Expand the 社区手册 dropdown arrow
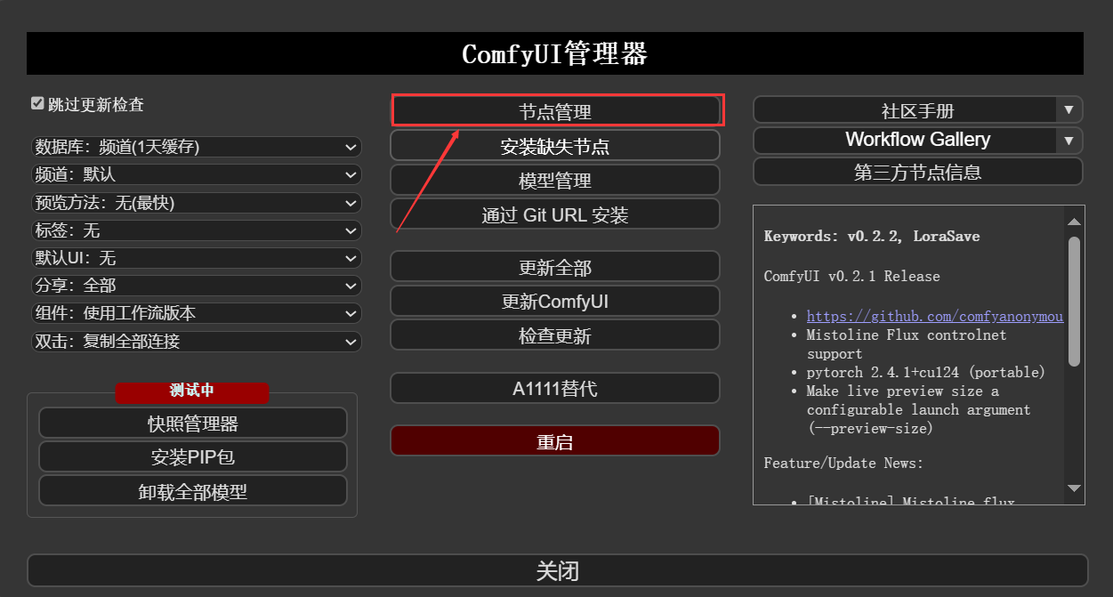The height and width of the screenshot is (597, 1113). click(x=1069, y=110)
